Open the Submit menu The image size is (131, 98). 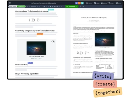click(x=104, y=3)
